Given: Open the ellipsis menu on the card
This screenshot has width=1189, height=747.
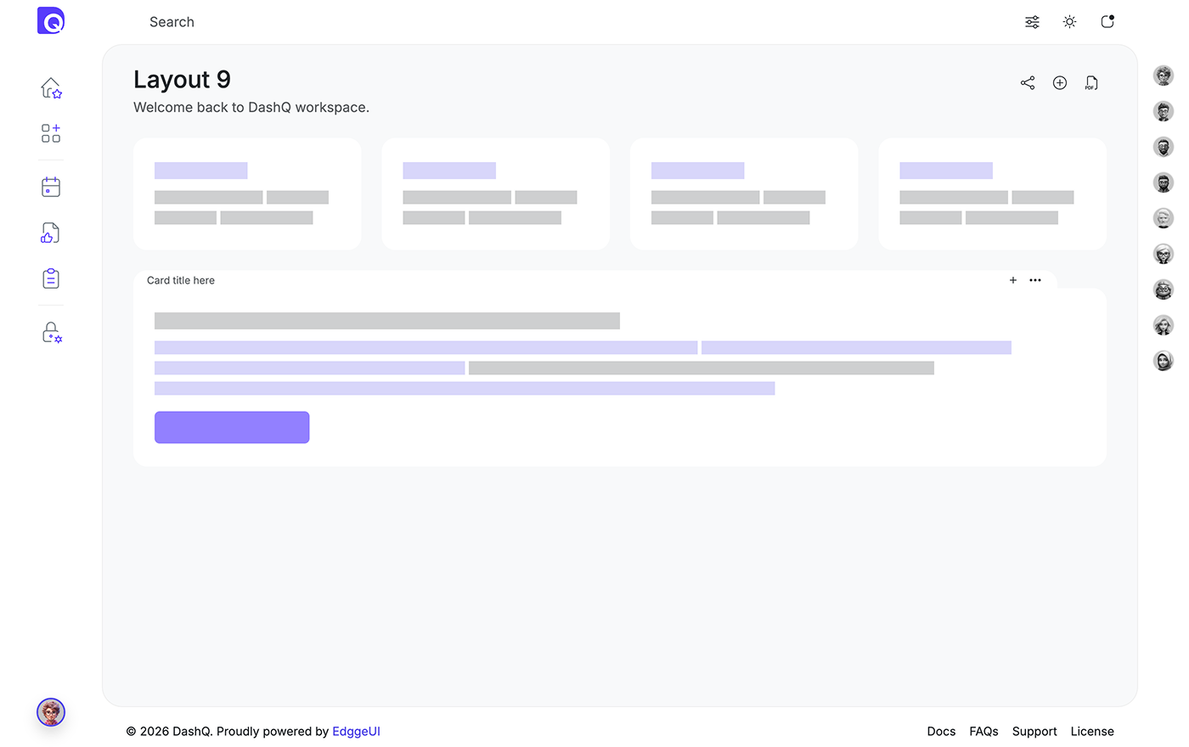Looking at the screenshot, I should pos(1035,279).
